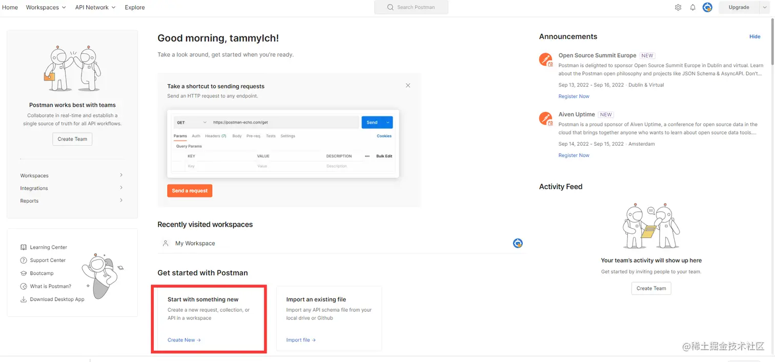The image size is (775, 362).
Task: Click the What is Postman icon
Action: click(24, 286)
